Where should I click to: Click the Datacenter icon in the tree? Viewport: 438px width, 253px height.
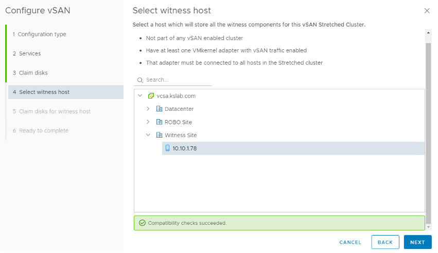(159, 109)
